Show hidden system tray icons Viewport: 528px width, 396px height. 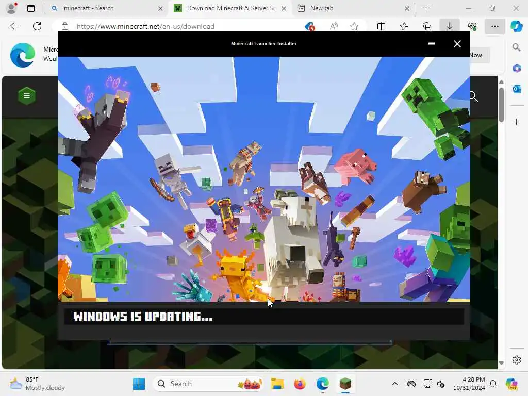[394, 384]
